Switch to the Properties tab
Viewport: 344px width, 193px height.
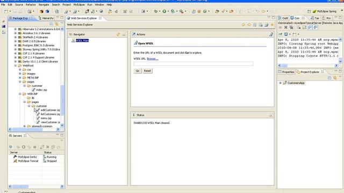(286, 72)
